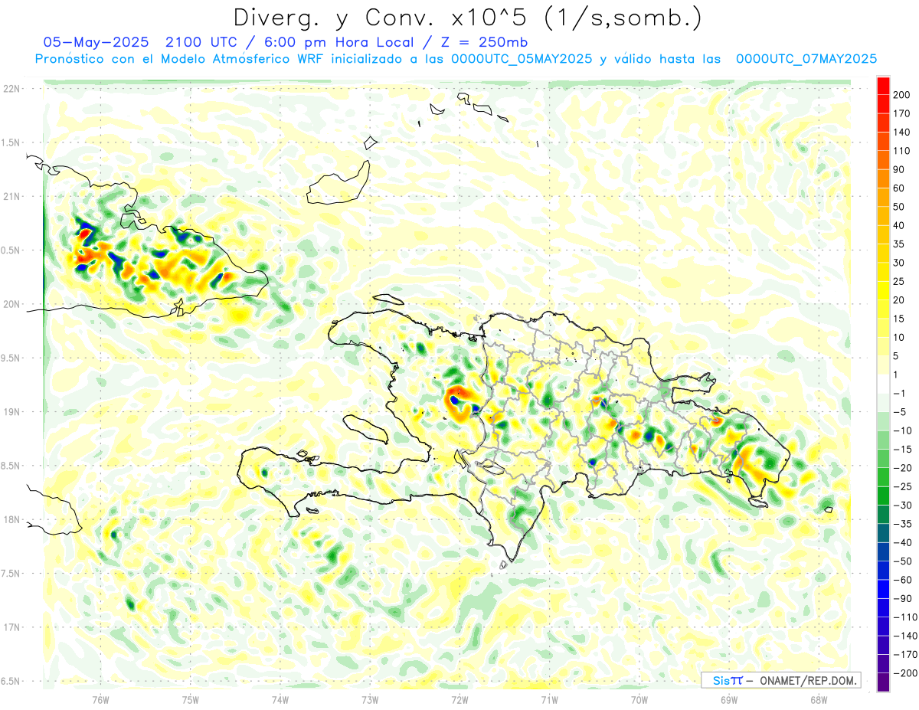
Task: Click the '-110' color bar value
Action: pos(904,618)
